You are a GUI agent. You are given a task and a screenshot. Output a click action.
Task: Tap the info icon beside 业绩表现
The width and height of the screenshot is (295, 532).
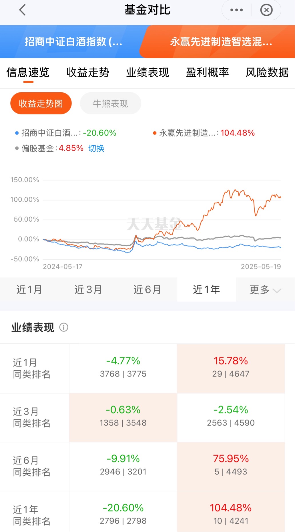tap(64, 327)
